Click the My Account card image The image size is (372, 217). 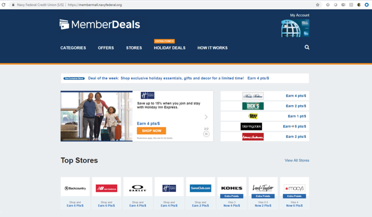[x=295, y=28]
